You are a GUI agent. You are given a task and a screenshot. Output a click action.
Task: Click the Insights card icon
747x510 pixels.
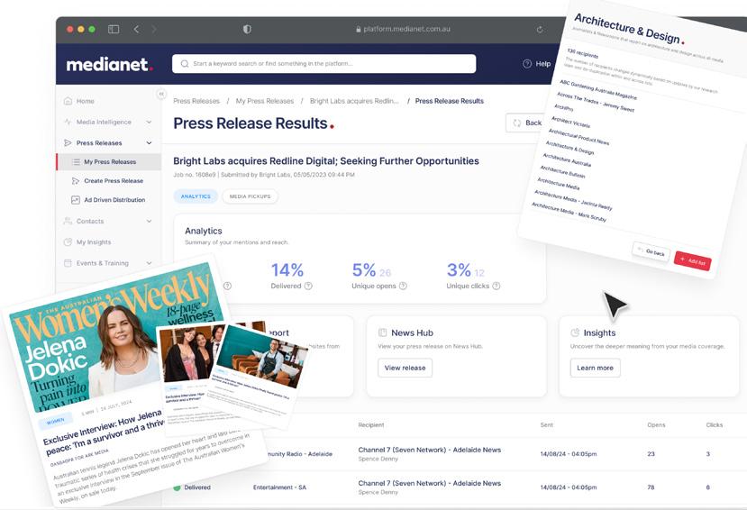pos(575,332)
